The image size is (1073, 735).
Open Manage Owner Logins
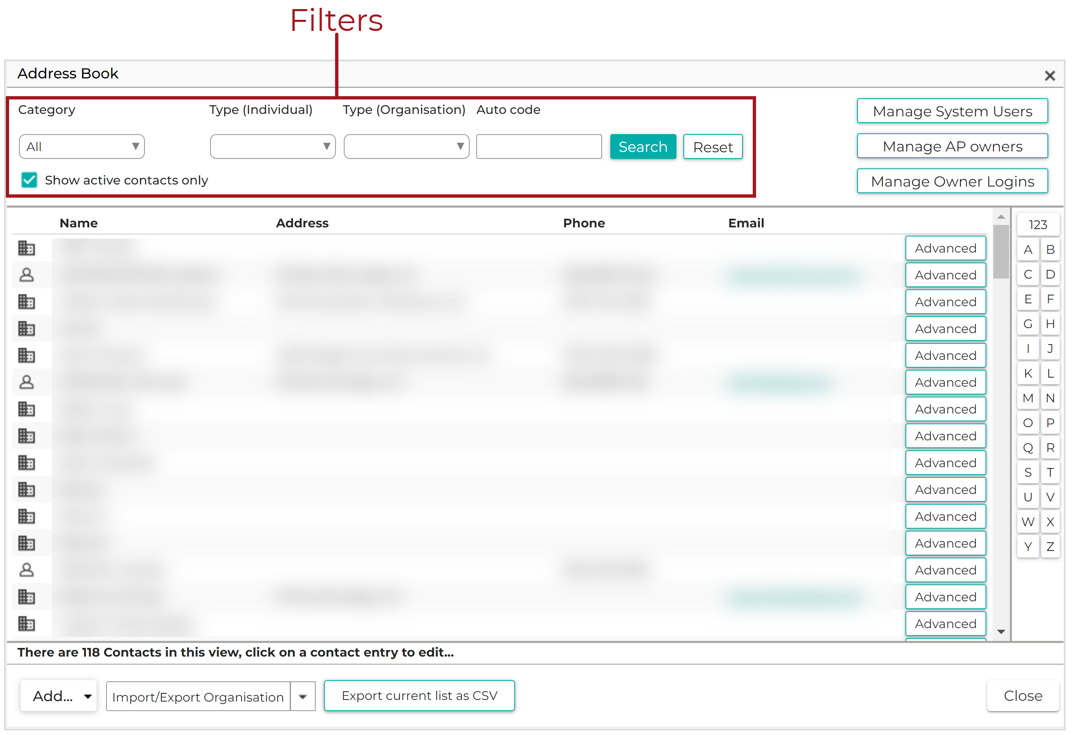pos(952,182)
